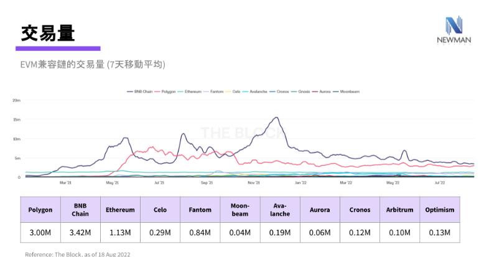Click the 1.13M Ethereum value cell
This screenshot has width=479, height=257.
120,233
